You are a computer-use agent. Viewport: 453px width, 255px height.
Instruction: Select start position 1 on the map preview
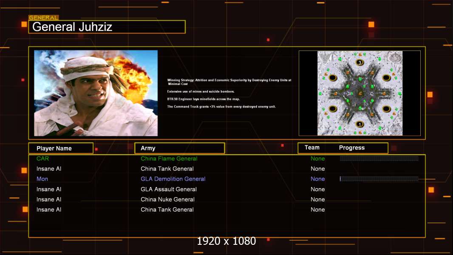(360, 125)
